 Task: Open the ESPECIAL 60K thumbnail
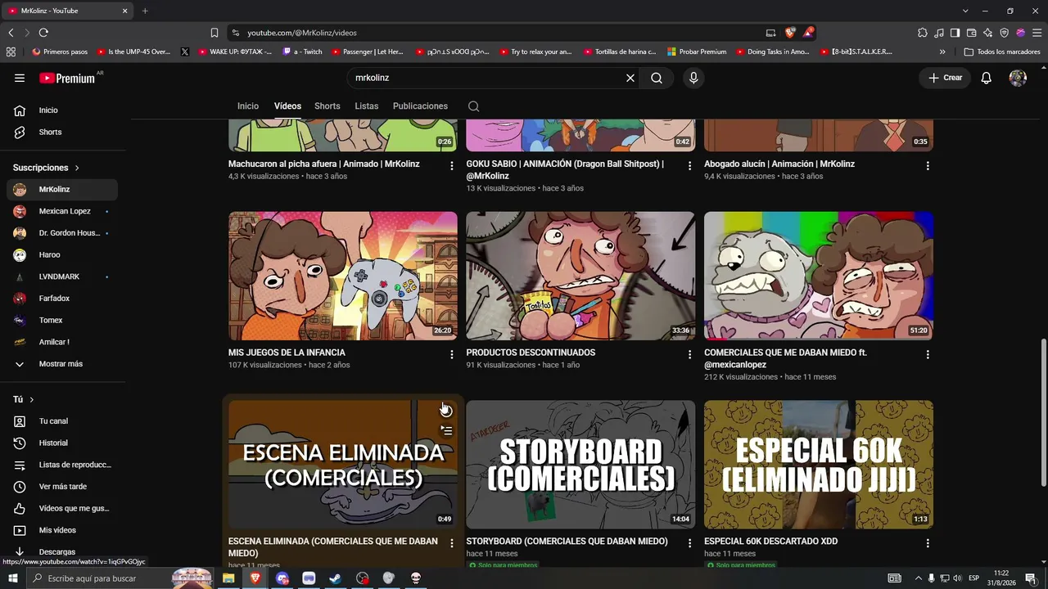click(819, 464)
